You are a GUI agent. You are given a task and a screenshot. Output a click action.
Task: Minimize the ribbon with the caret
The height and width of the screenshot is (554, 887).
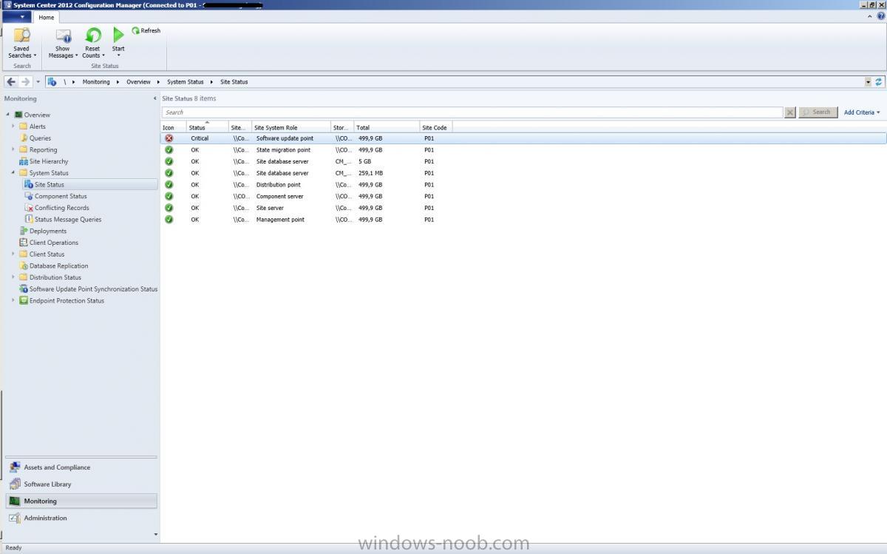870,16
